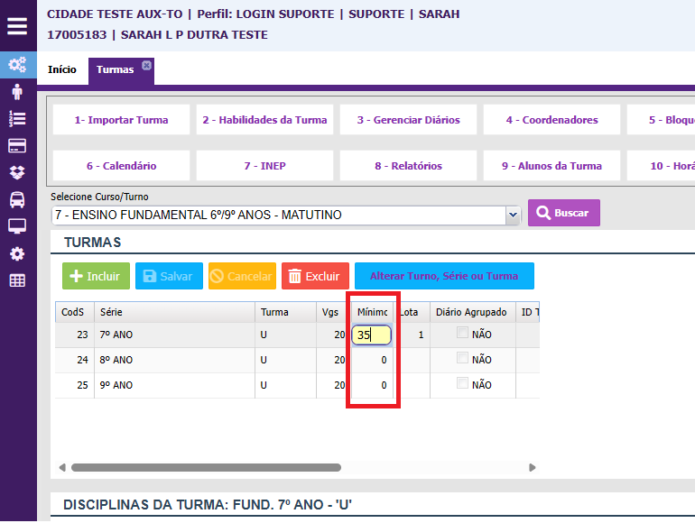
Task: Open the stacked boxes sidebar icon
Action: 17,172
